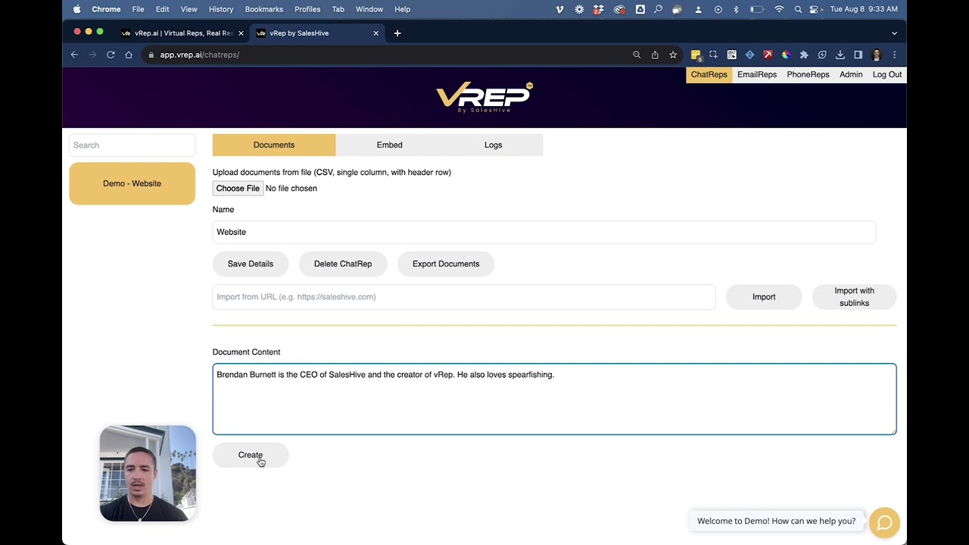The image size is (969, 545).
Task: Click into Document Content text area
Action: (554, 400)
